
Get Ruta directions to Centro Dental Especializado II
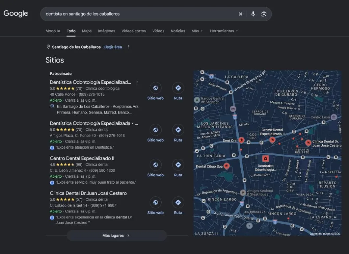tap(178, 165)
